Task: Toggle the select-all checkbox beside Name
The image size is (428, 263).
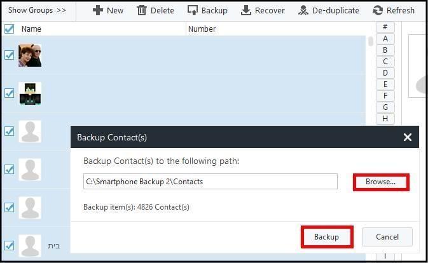Action: pos(9,29)
